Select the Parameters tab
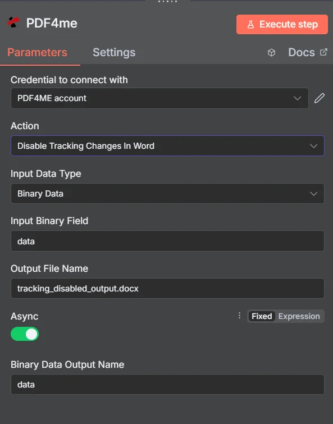 37,52
